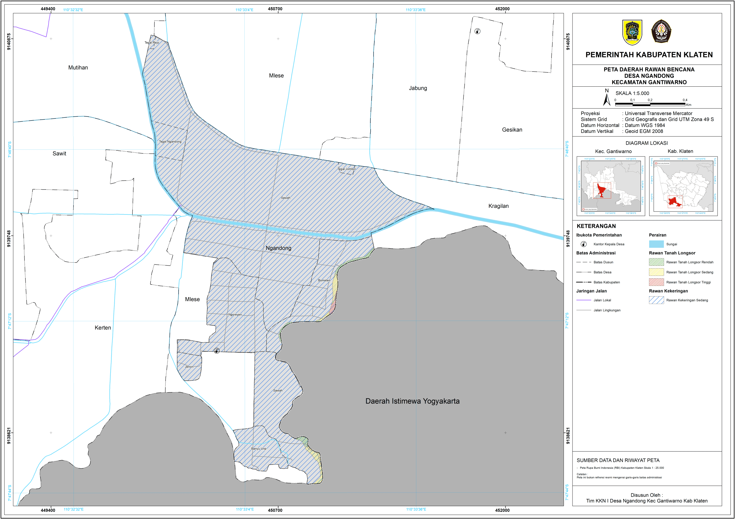Click the Daerah Istimewa Yogyakarta label
The height and width of the screenshot is (519, 735).
[412, 401]
